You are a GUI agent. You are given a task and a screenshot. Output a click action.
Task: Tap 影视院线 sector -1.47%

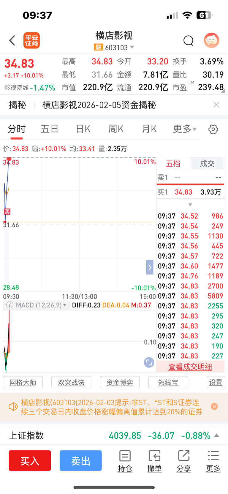(30, 88)
